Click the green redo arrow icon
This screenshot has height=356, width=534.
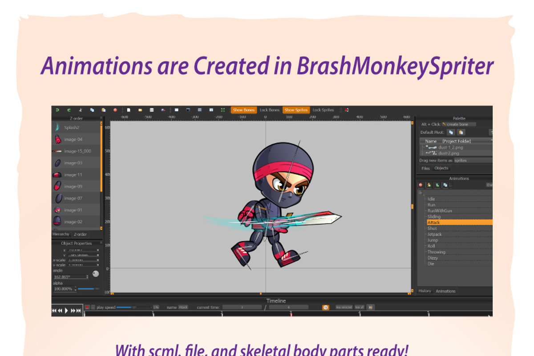69,110
